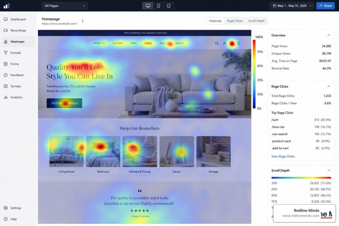Collapse the Scroll Depth panel
Viewport: 339px width, 226px height.
coord(329,170)
